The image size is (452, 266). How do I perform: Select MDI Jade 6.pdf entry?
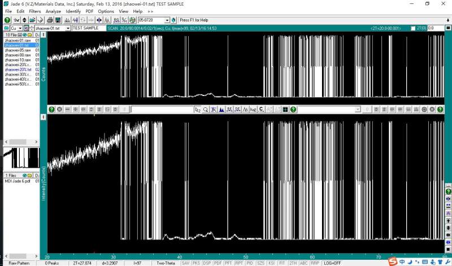[18, 181]
